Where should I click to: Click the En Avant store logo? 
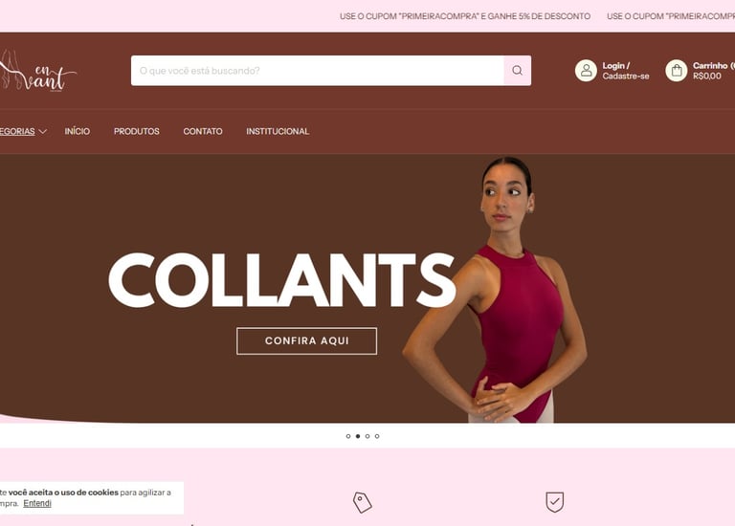(x=38, y=70)
